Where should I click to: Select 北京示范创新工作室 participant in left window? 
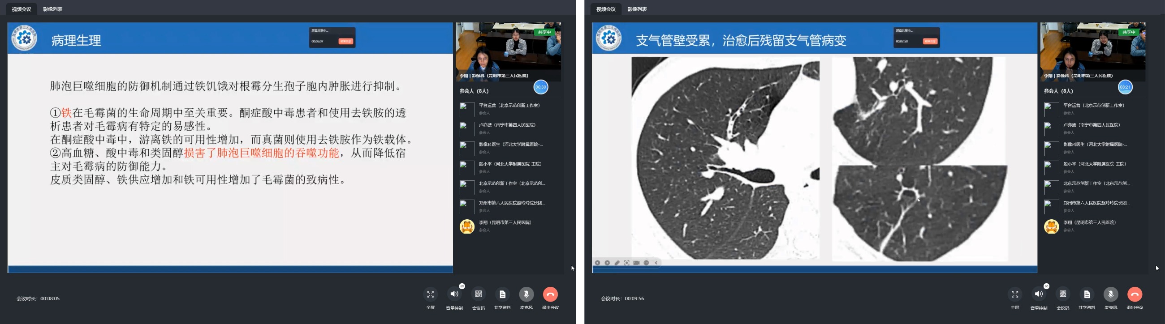click(x=508, y=187)
